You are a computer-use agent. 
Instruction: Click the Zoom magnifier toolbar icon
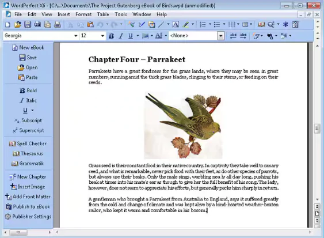pos(271,24)
